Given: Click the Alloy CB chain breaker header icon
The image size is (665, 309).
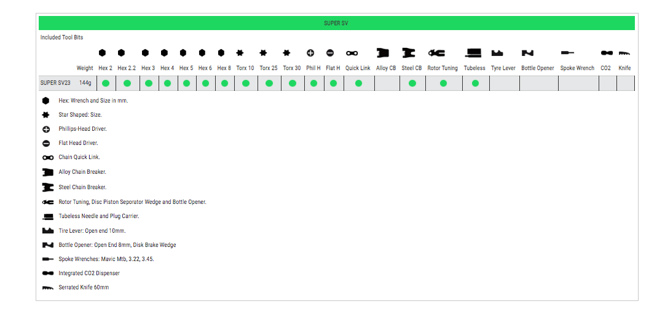Looking at the screenshot, I should pos(384,53).
